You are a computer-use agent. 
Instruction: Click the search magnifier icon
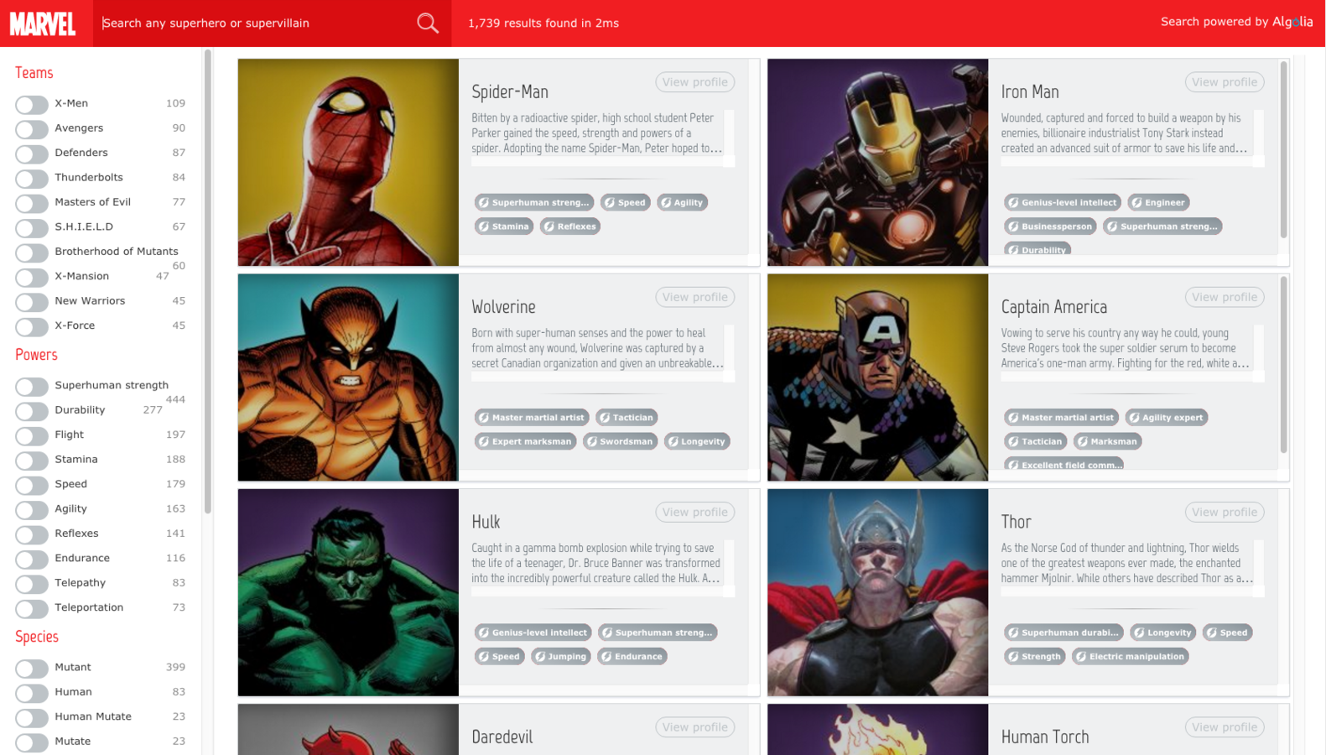click(x=428, y=23)
